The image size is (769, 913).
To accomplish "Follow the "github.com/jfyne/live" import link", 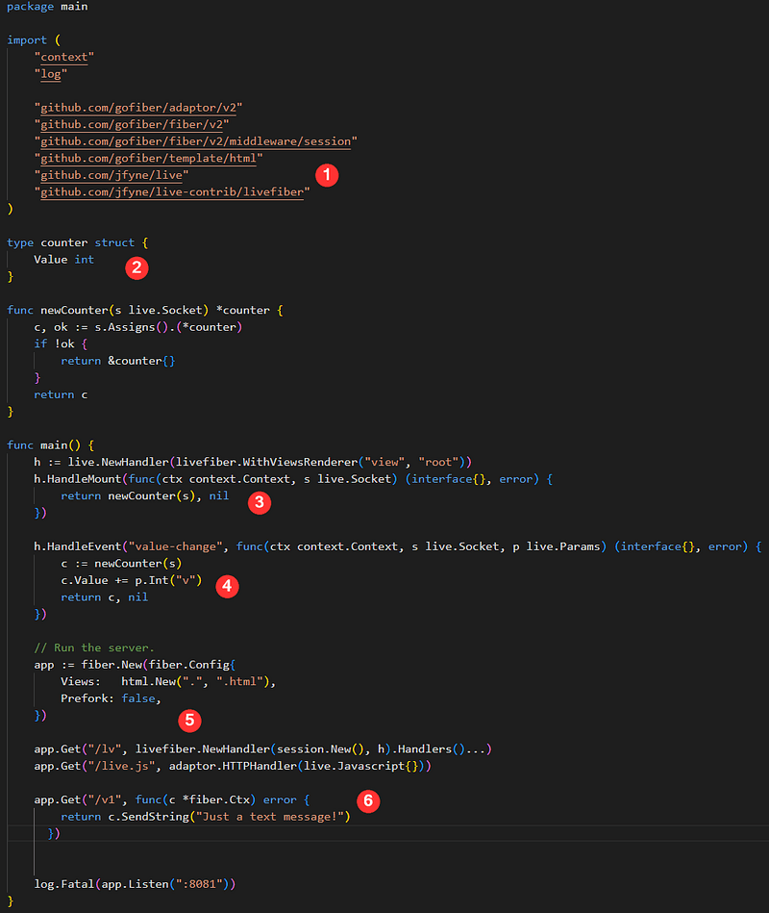I will pyautogui.click(x=112, y=175).
